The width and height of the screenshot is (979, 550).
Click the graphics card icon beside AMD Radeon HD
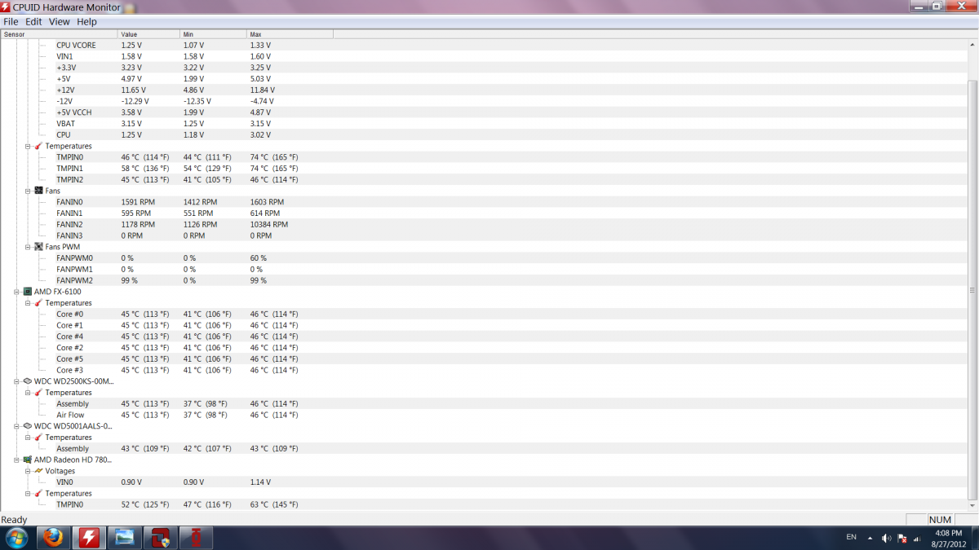pos(27,460)
